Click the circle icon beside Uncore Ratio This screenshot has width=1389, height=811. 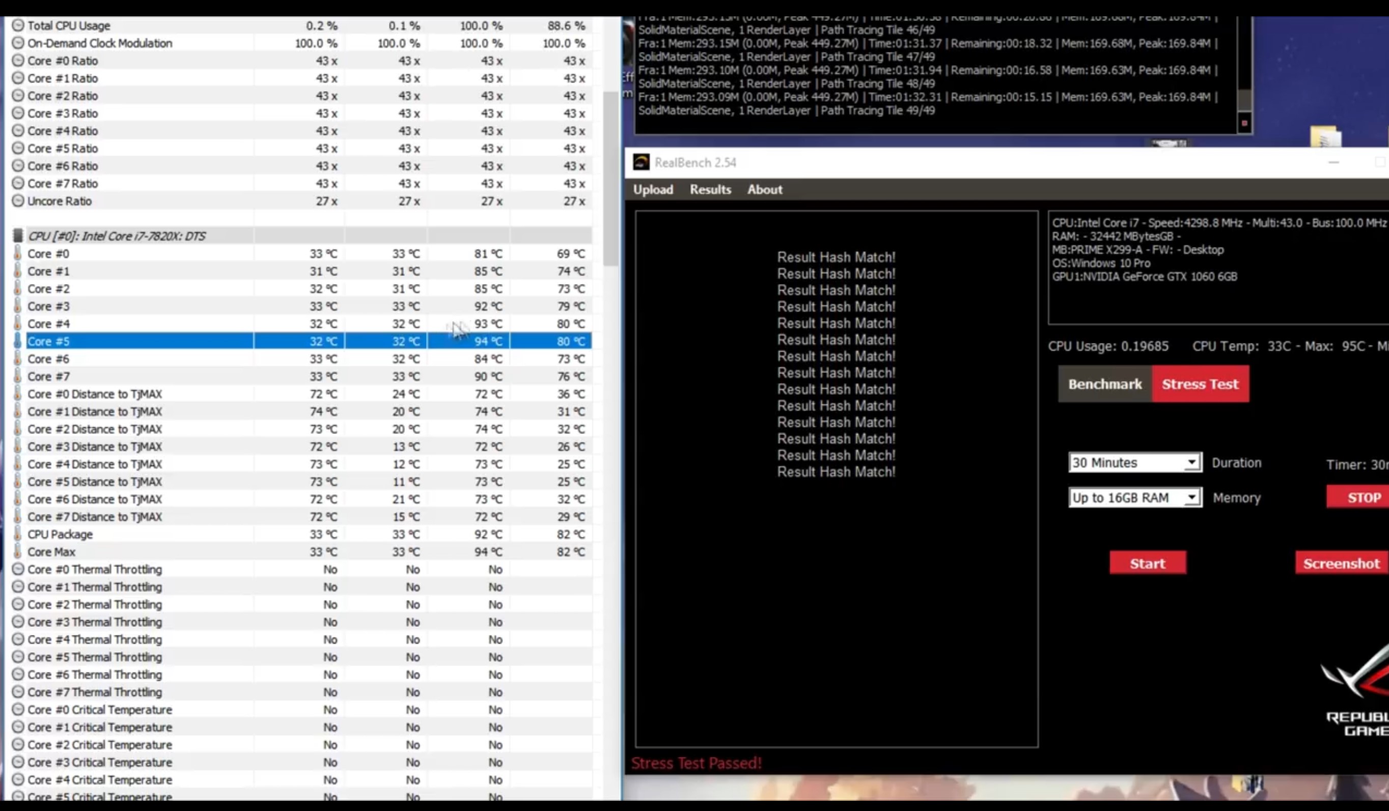(18, 200)
